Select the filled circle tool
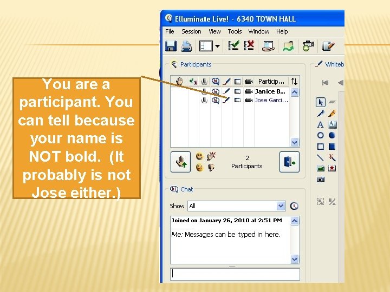This screenshot has height=292, width=390. 332,135
